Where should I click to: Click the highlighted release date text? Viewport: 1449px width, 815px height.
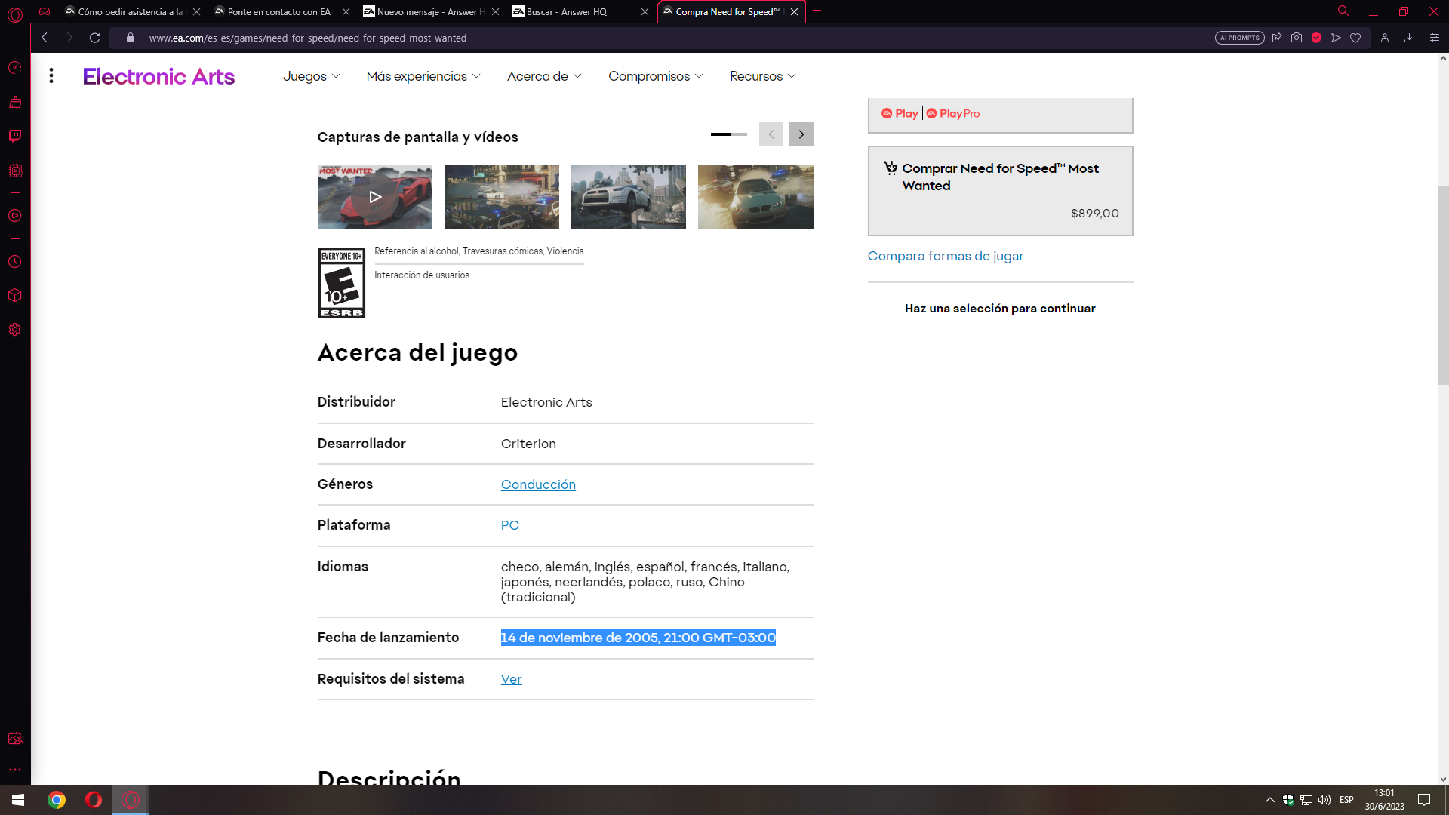point(638,638)
